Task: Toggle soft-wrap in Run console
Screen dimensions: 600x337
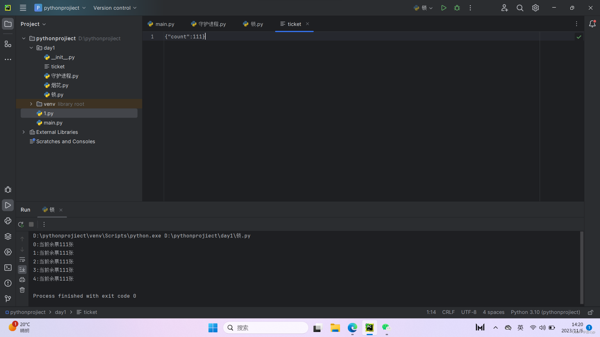Action: coord(22,260)
